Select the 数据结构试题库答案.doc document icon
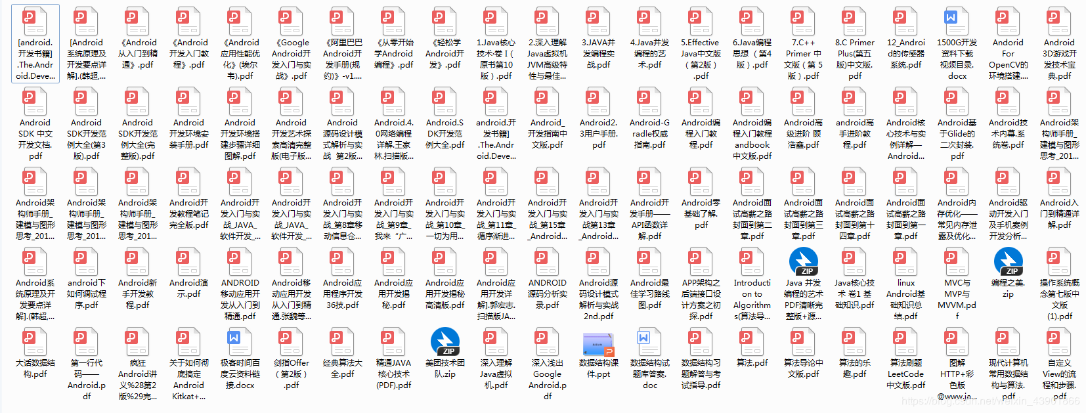 click(x=650, y=341)
